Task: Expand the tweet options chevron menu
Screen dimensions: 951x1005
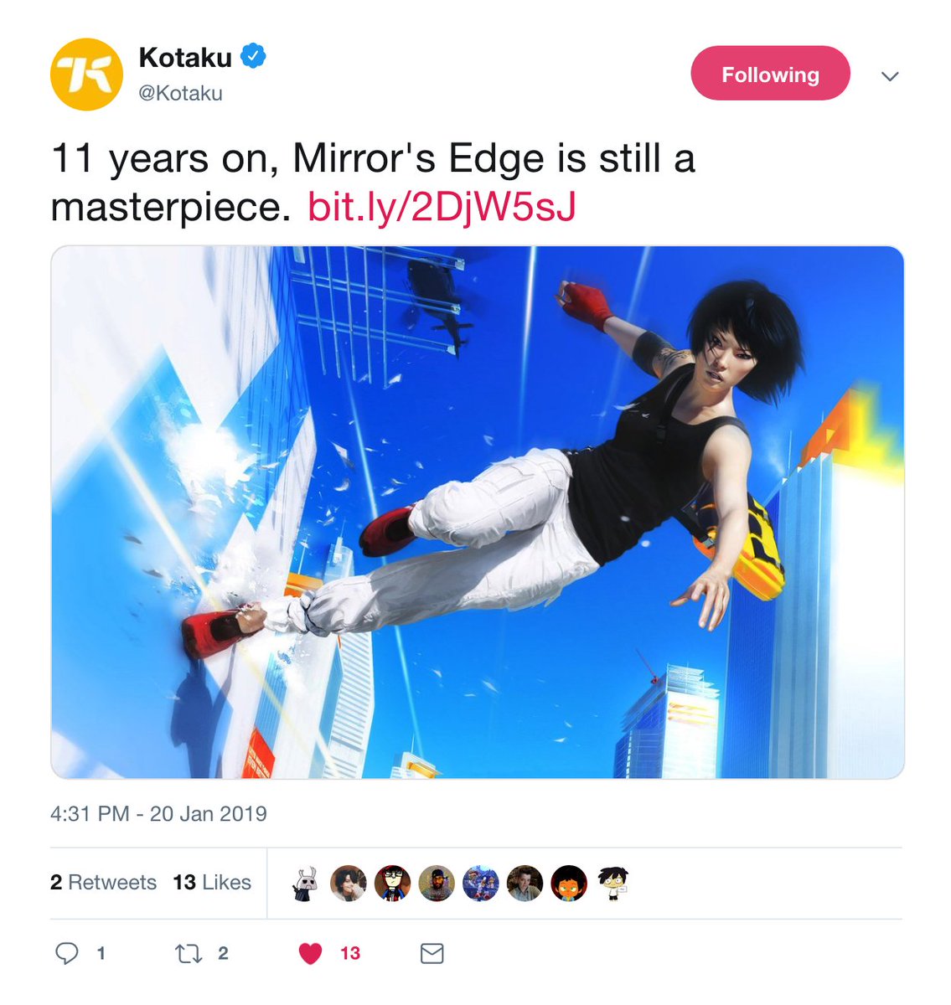Action: point(890,76)
